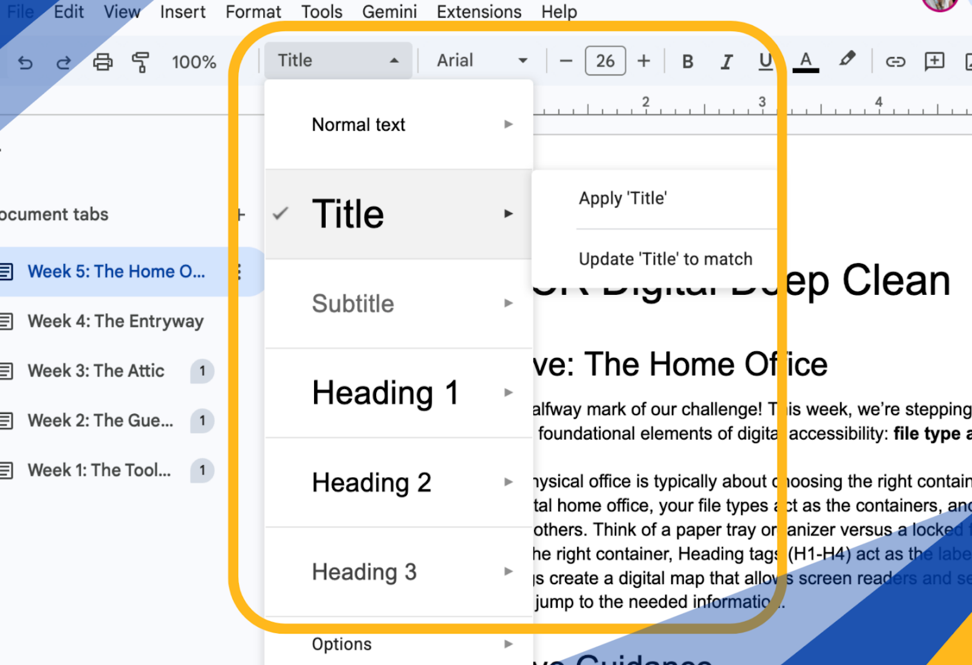Collapse the Title paragraph style dropdown

click(x=338, y=61)
